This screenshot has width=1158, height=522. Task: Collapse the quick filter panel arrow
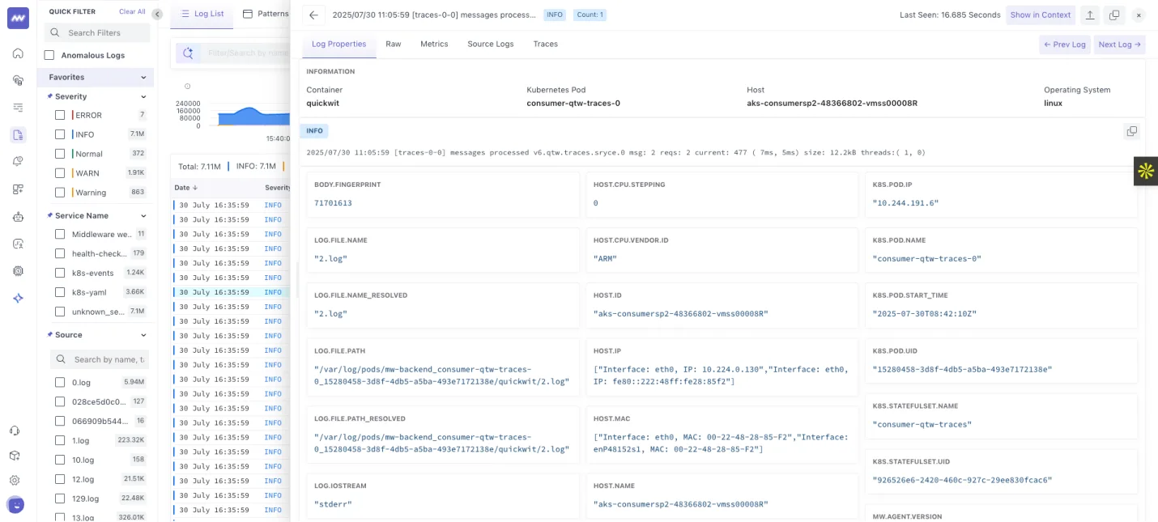(157, 14)
